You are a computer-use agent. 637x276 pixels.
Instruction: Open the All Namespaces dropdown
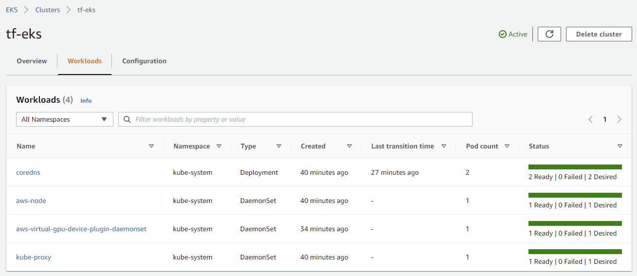pyautogui.click(x=65, y=119)
